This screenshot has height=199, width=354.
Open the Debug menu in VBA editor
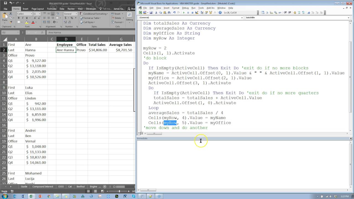coord(185,8)
